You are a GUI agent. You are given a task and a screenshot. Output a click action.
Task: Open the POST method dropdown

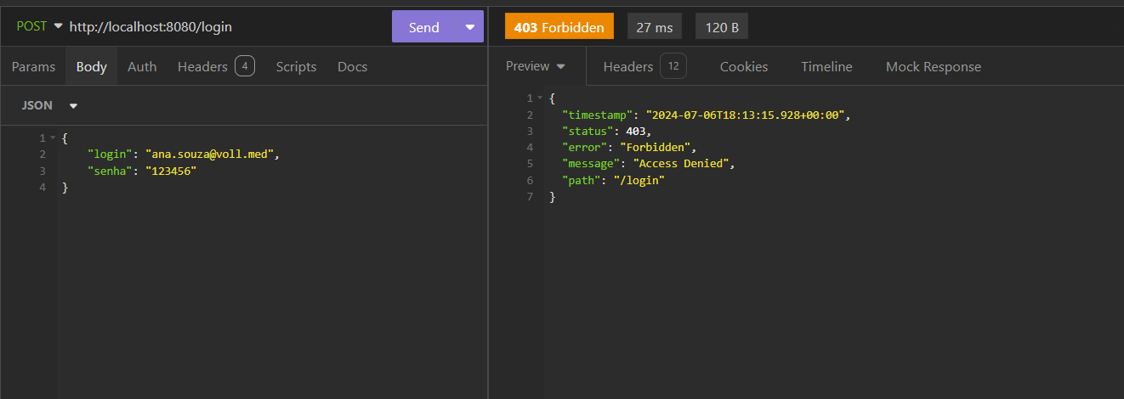pos(39,26)
